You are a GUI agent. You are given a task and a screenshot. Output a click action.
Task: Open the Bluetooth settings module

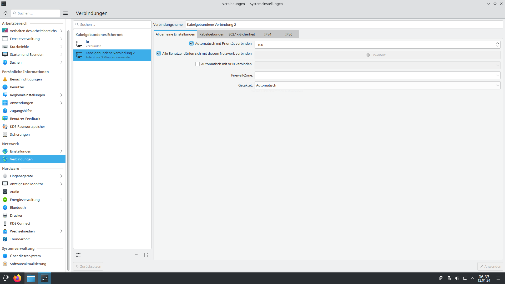click(18, 207)
